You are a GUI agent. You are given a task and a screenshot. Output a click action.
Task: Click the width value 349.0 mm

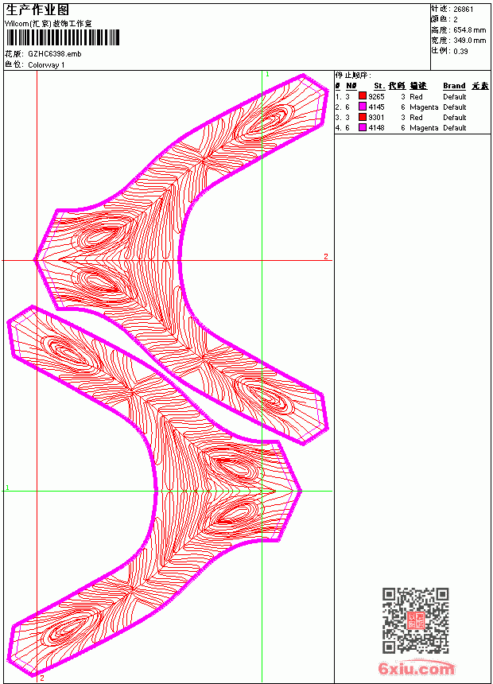pyautogui.click(x=469, y=41)
